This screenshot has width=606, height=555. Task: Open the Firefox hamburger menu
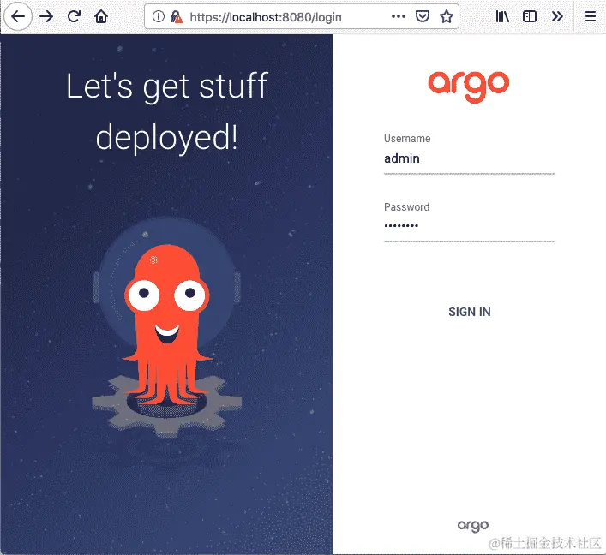click(591, 16)
